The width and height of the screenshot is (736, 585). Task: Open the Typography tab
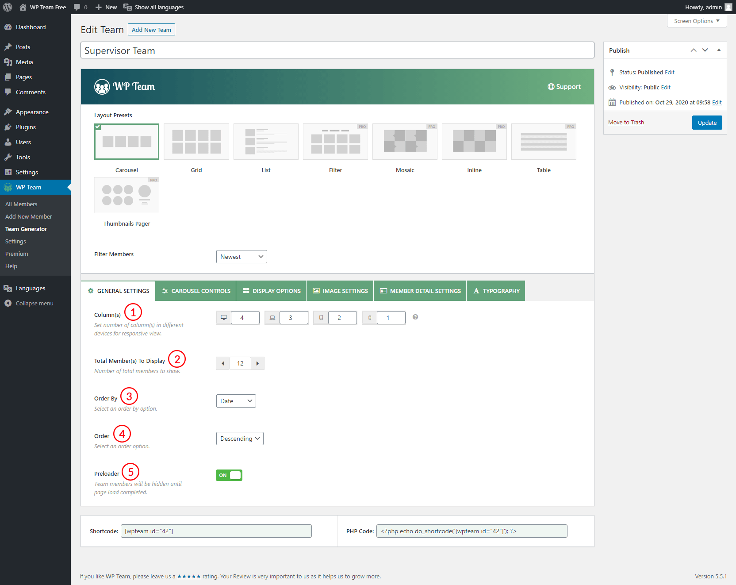tap(496, 291)
